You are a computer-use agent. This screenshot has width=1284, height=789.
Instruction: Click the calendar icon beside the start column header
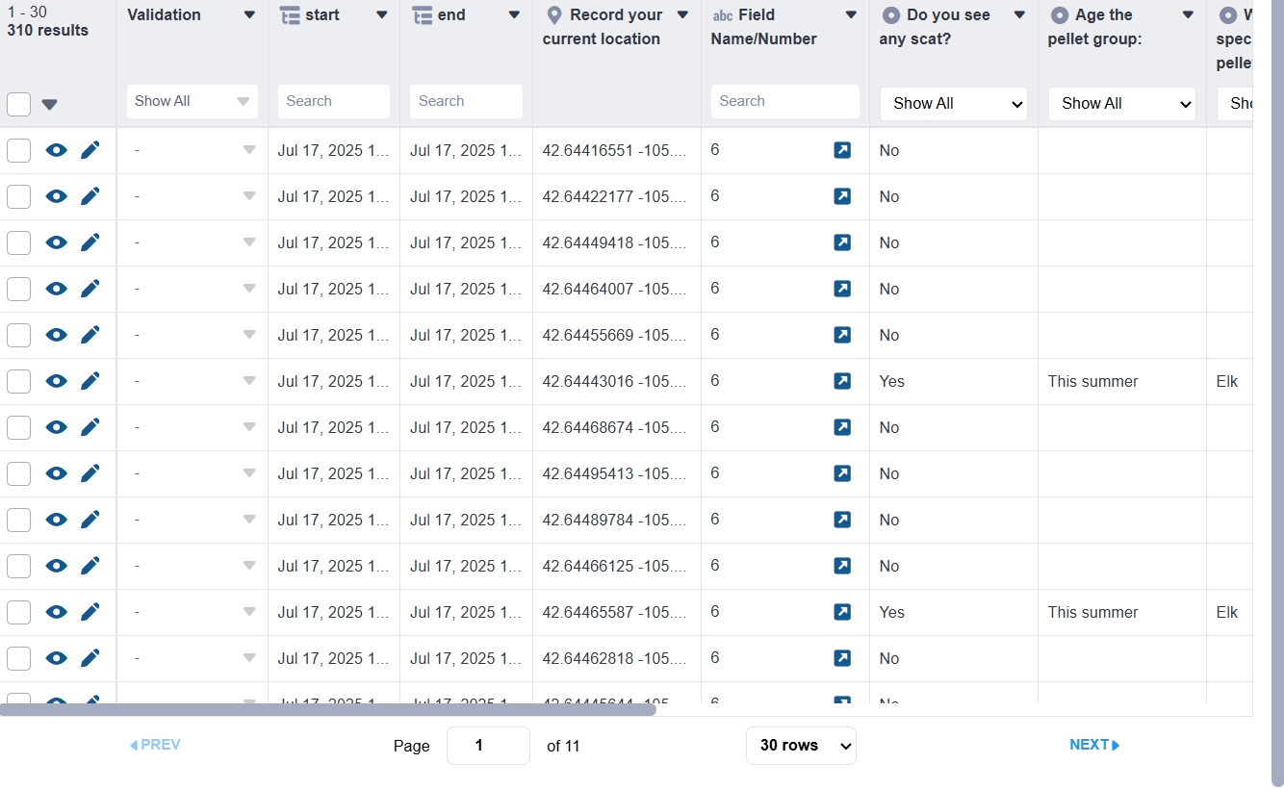[x=290, y=14]
